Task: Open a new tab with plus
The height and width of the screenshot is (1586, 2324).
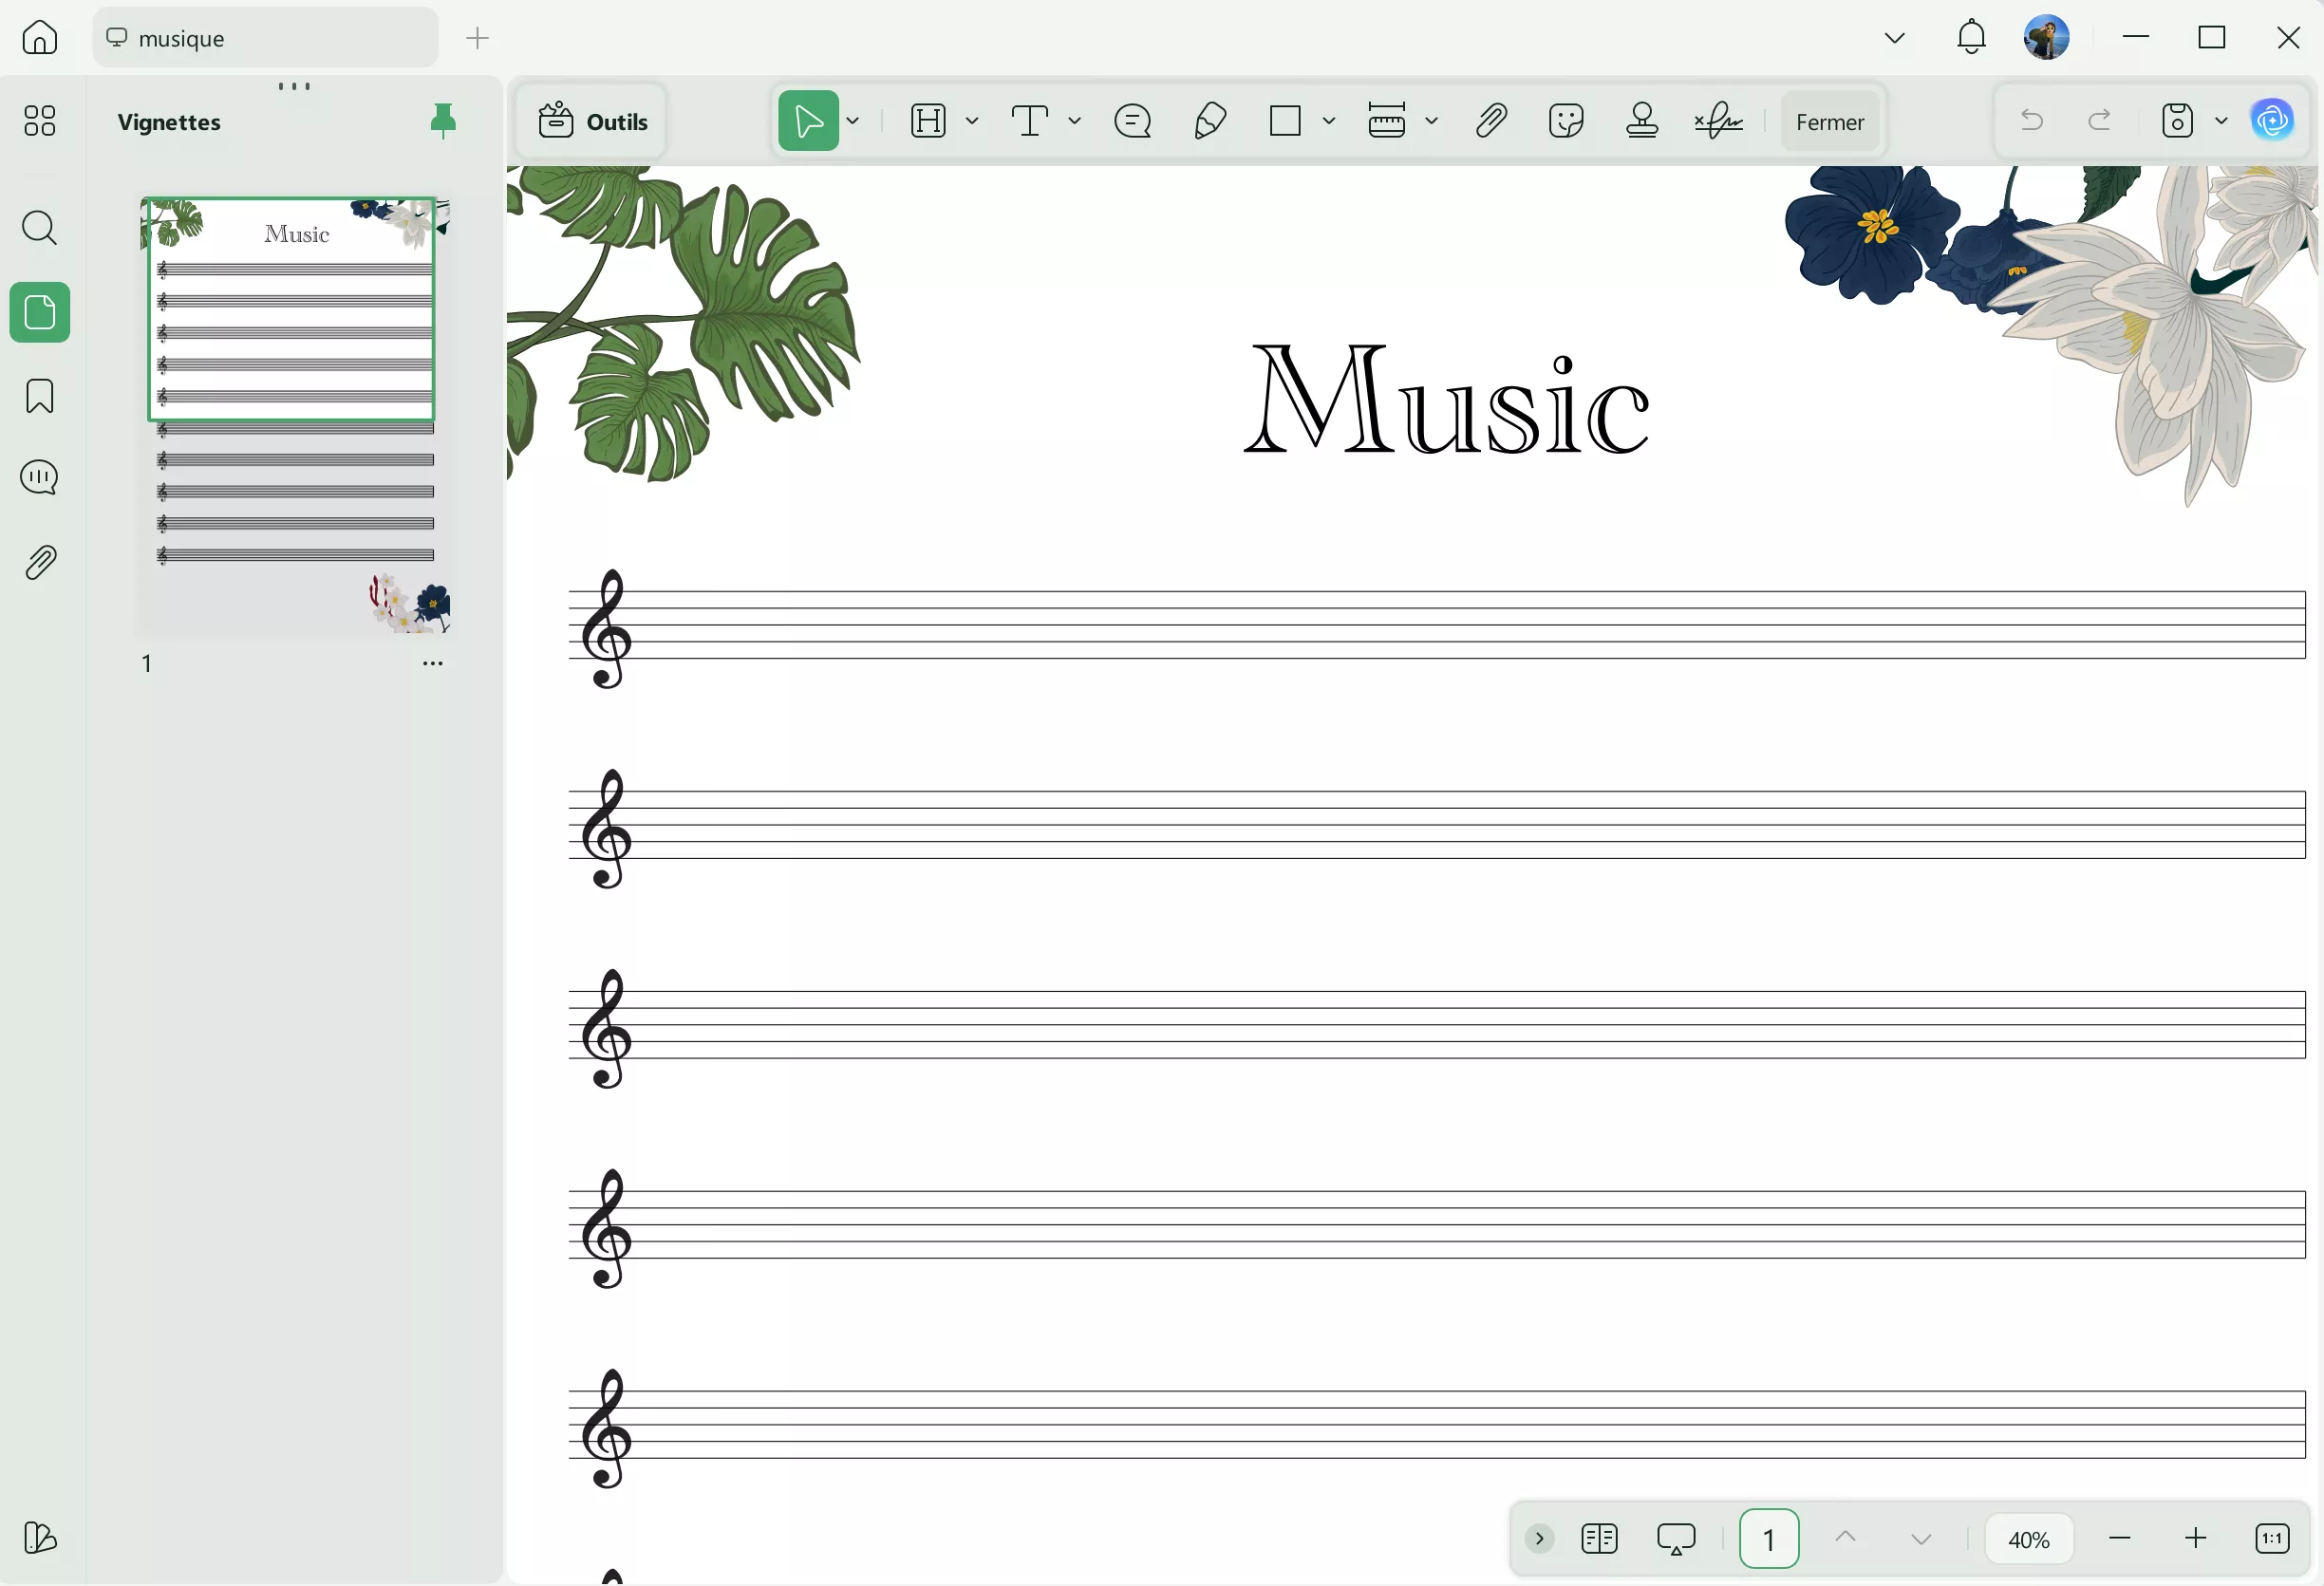Action: click(x=477, y=38)
